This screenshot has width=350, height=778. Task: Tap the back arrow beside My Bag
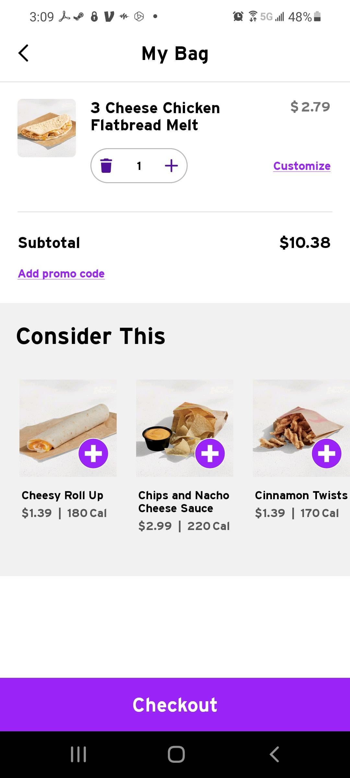tap(24, 53)
